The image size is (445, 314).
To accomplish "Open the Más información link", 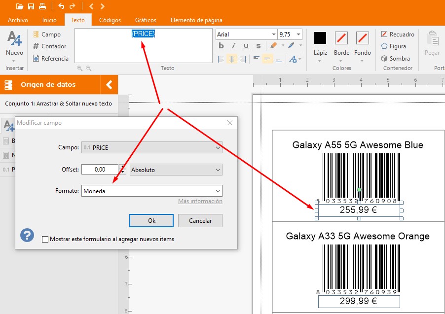I will coord(200,201).
